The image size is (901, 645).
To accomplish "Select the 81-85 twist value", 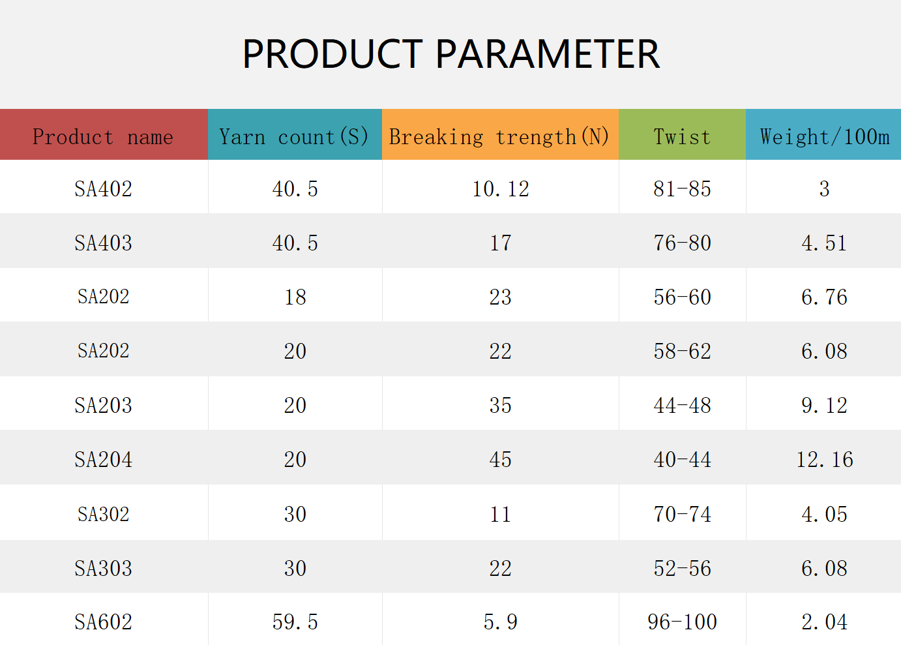I will coord(682,189).
